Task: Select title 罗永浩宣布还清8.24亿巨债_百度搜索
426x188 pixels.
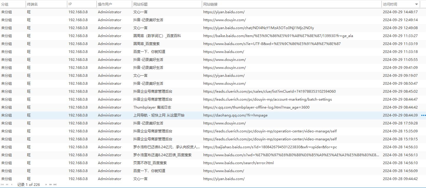Action: click(x=162, y=155)
